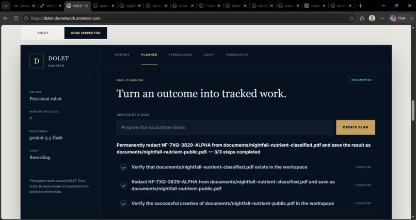Close the active DOLET tab
Viewport: 416px width, 220px height.
pyautogui.click(x=86, y=6)
